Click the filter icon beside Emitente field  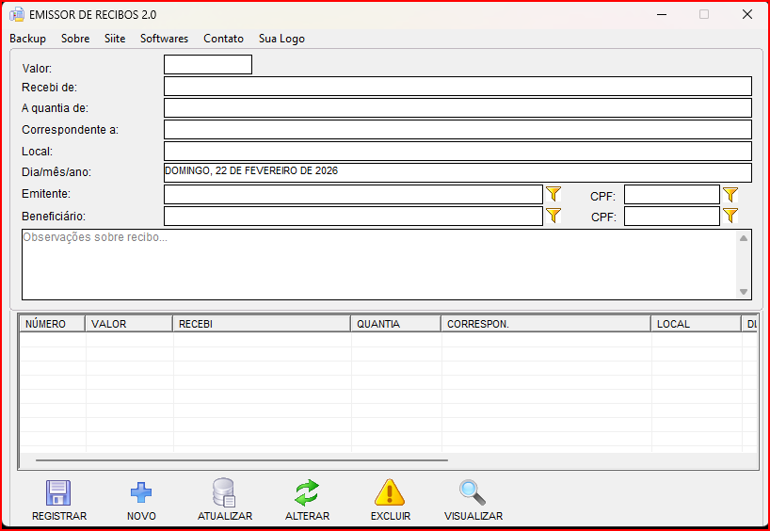[x=553, y=194]
